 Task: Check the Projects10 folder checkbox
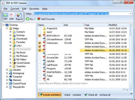pyautogui.click(x=39, y=28)
